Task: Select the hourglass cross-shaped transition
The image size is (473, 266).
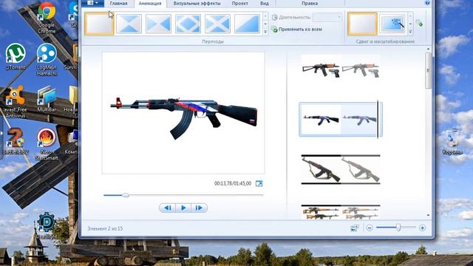Action: coord(129,24)
